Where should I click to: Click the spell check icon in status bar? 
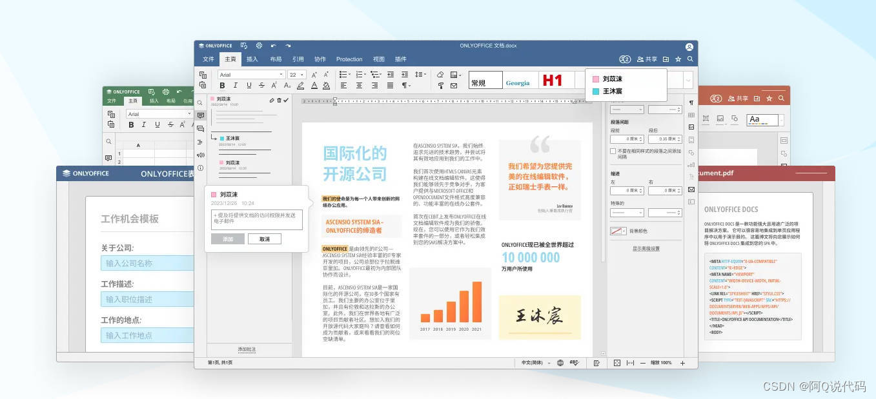573,363
